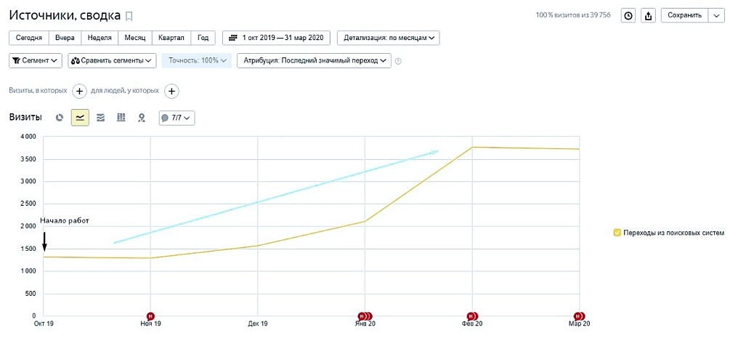Open date range picker 1 окт 2019
Viewport: 730px width, 349px height.
pos(276,38)
